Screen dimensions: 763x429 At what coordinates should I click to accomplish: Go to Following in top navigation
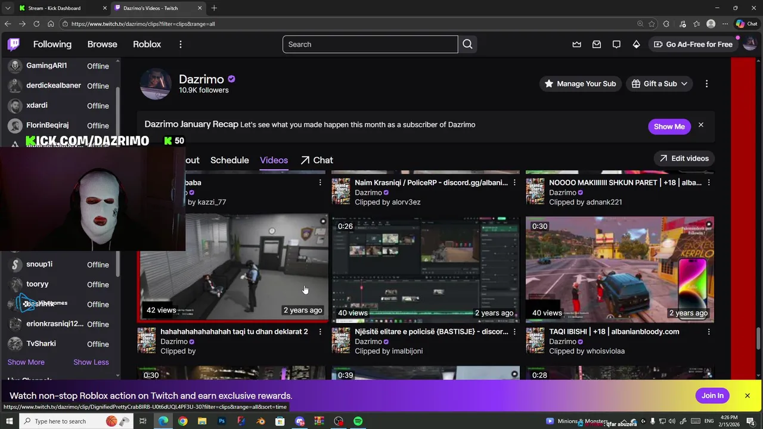pyautogui.click(x=52, y=44)
